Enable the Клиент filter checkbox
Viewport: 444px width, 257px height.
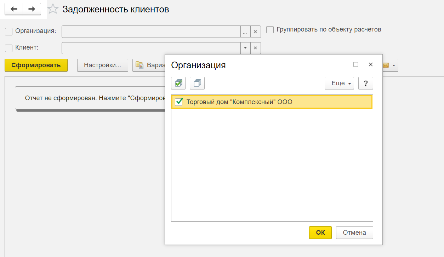click(x=8, y=48)
